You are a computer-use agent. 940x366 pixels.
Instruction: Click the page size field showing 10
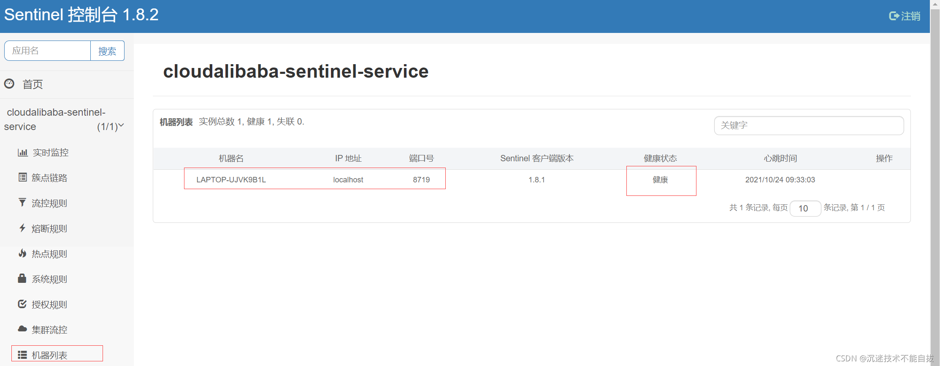[x=805, y=208]
